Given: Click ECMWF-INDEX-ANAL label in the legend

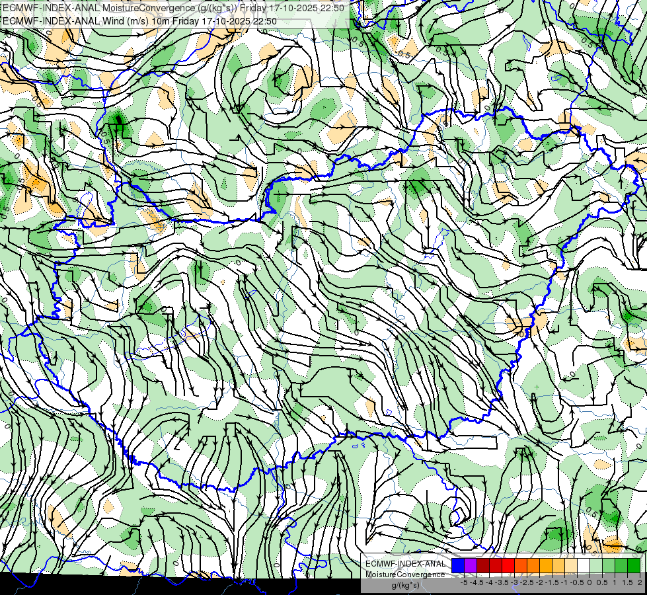Looking at the screenshot, I should point(406,564).
